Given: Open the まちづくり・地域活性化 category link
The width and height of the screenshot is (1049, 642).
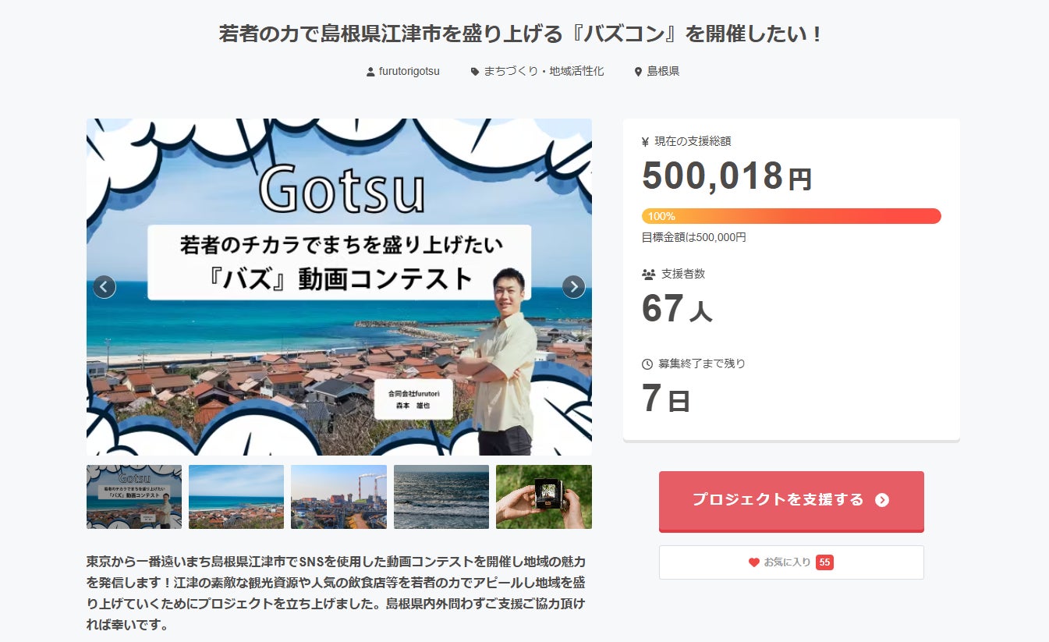Looking at the screenshot, I should pos(544,71).
